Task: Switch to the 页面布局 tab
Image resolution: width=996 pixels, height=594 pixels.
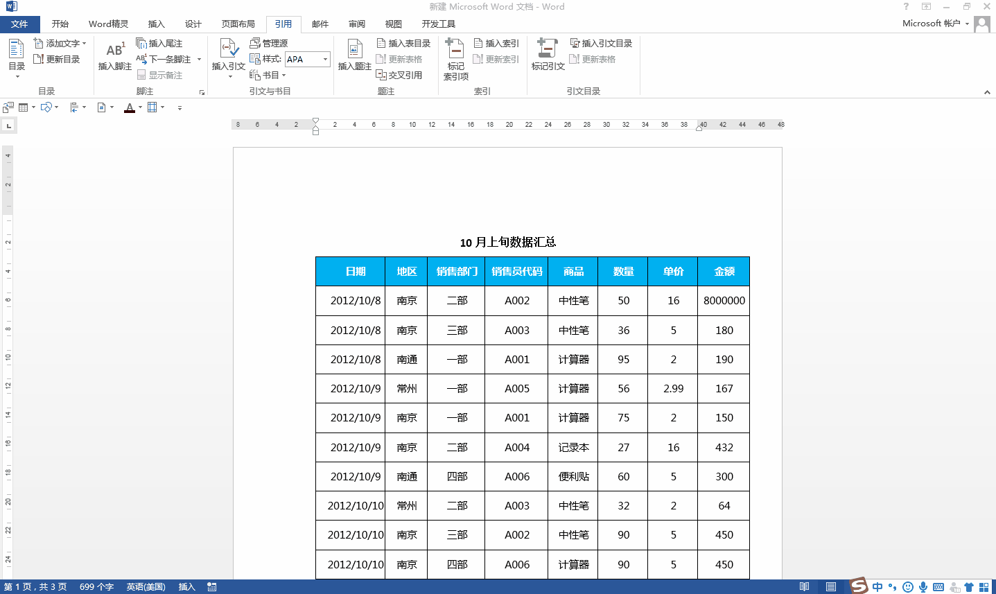Action: coord(238,24)
